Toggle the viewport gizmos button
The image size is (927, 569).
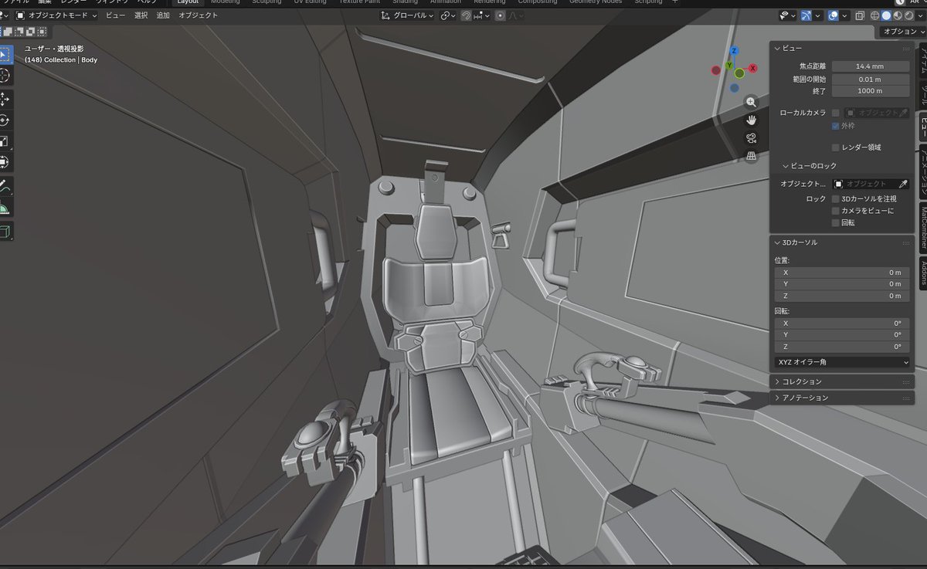click(806, 15)
